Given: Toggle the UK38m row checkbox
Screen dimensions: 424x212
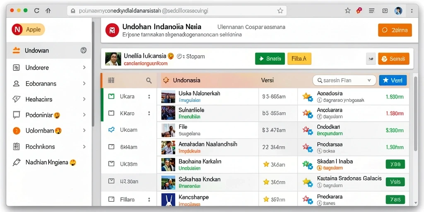Looking at the screenshot, I should 111,164.
